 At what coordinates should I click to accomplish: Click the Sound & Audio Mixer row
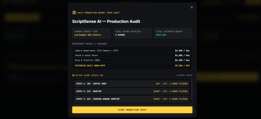132,55
